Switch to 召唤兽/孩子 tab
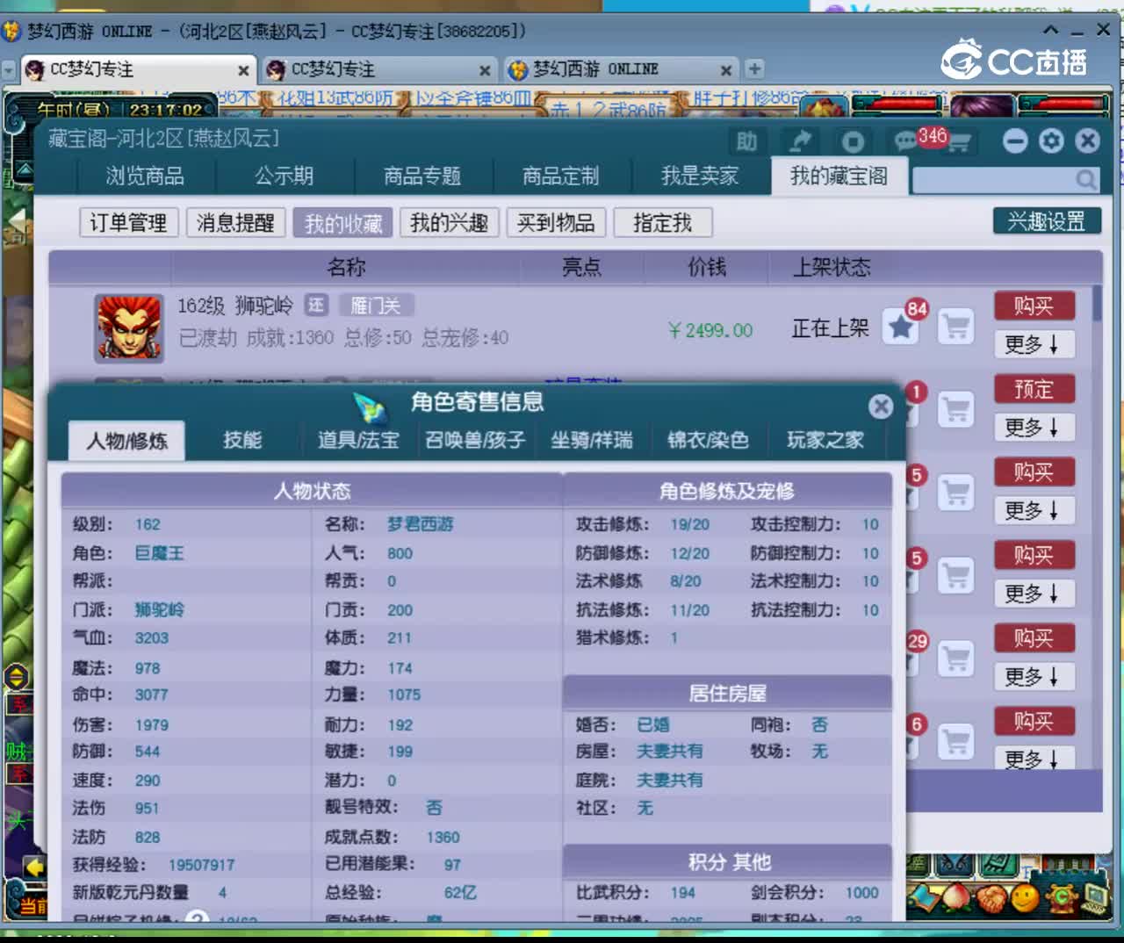Viewport: 1124px width, 943px height. pyautogui.click(x=475, y=440)
